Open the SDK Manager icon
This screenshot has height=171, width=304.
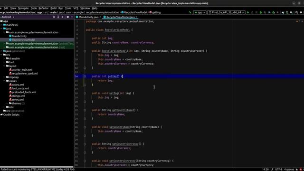[291, 12]
